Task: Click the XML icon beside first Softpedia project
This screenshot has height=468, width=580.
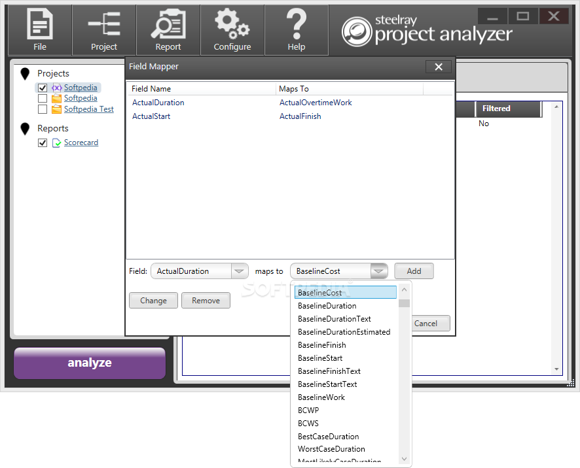Action: [x=56, y=88]
